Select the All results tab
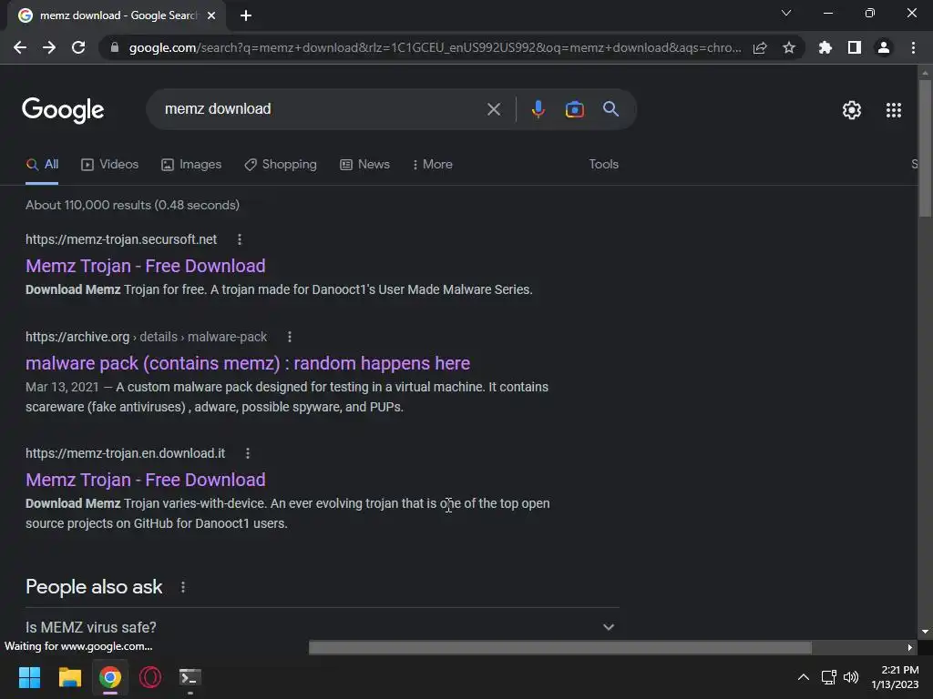Screen dimensions: 933x699 [42, 165]
